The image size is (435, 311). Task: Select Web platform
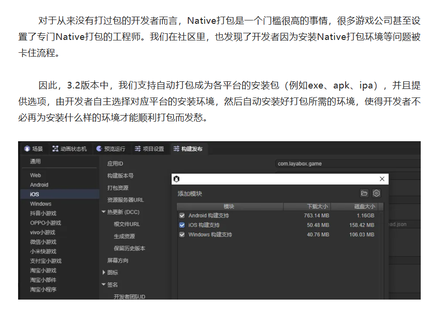click(60, 175)
